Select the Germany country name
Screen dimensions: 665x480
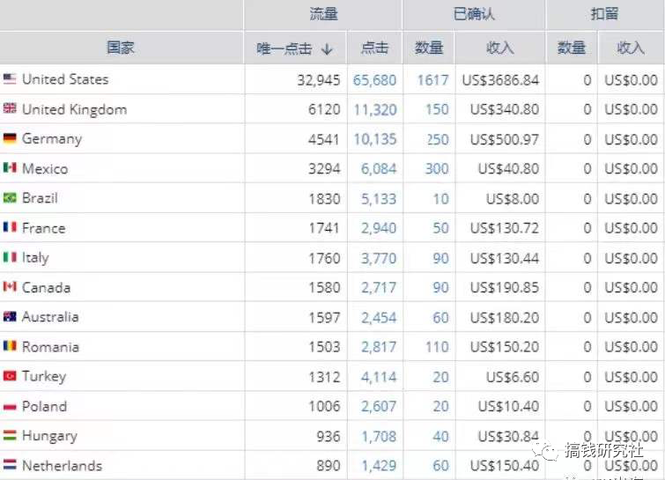[52, 139]
